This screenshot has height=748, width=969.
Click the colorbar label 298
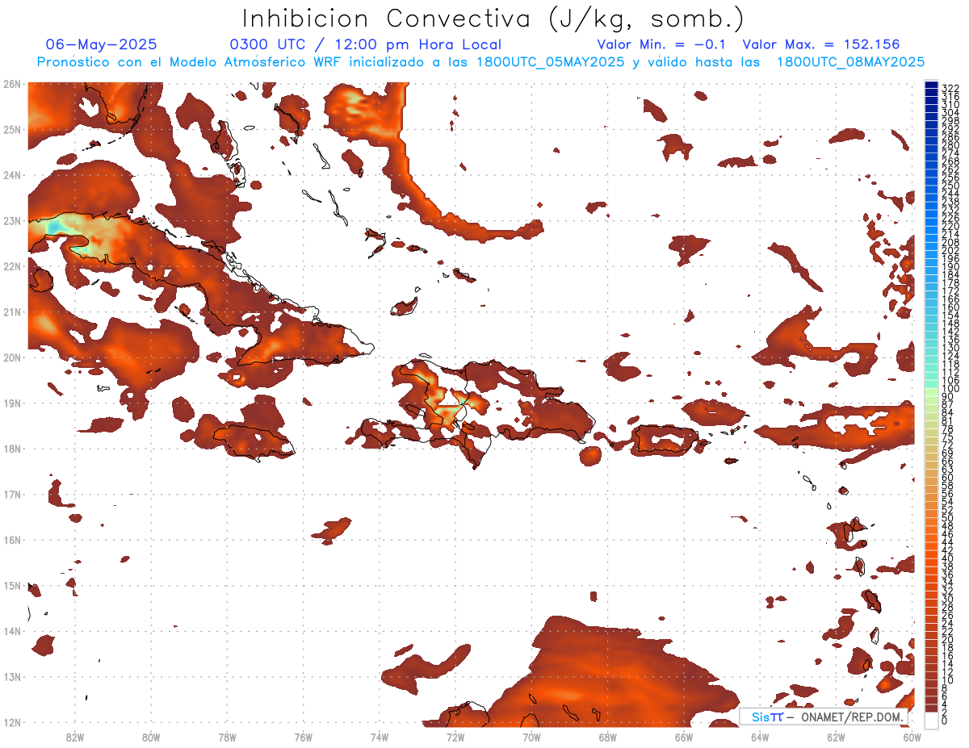click(950, 121)
